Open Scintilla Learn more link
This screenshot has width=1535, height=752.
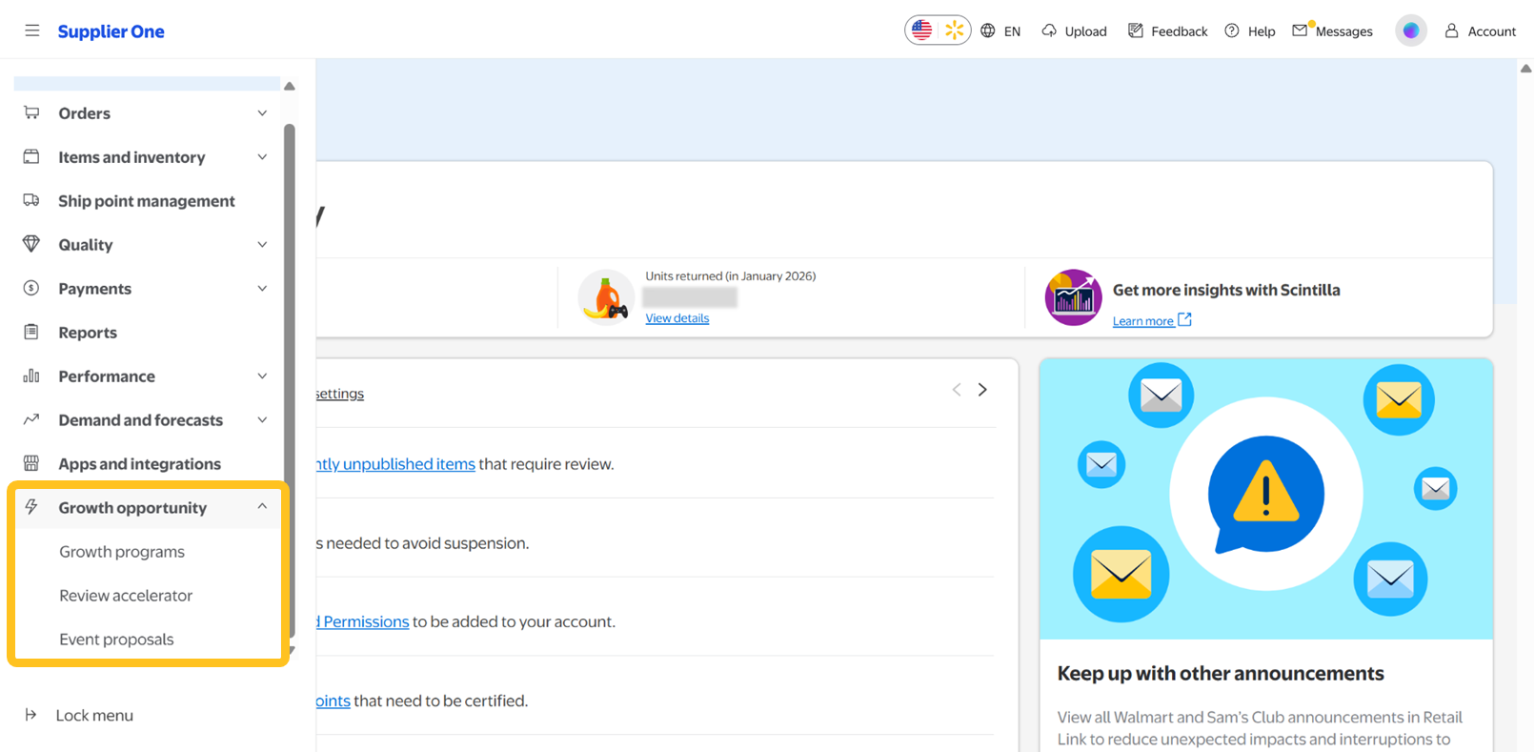click(1152, 320)
